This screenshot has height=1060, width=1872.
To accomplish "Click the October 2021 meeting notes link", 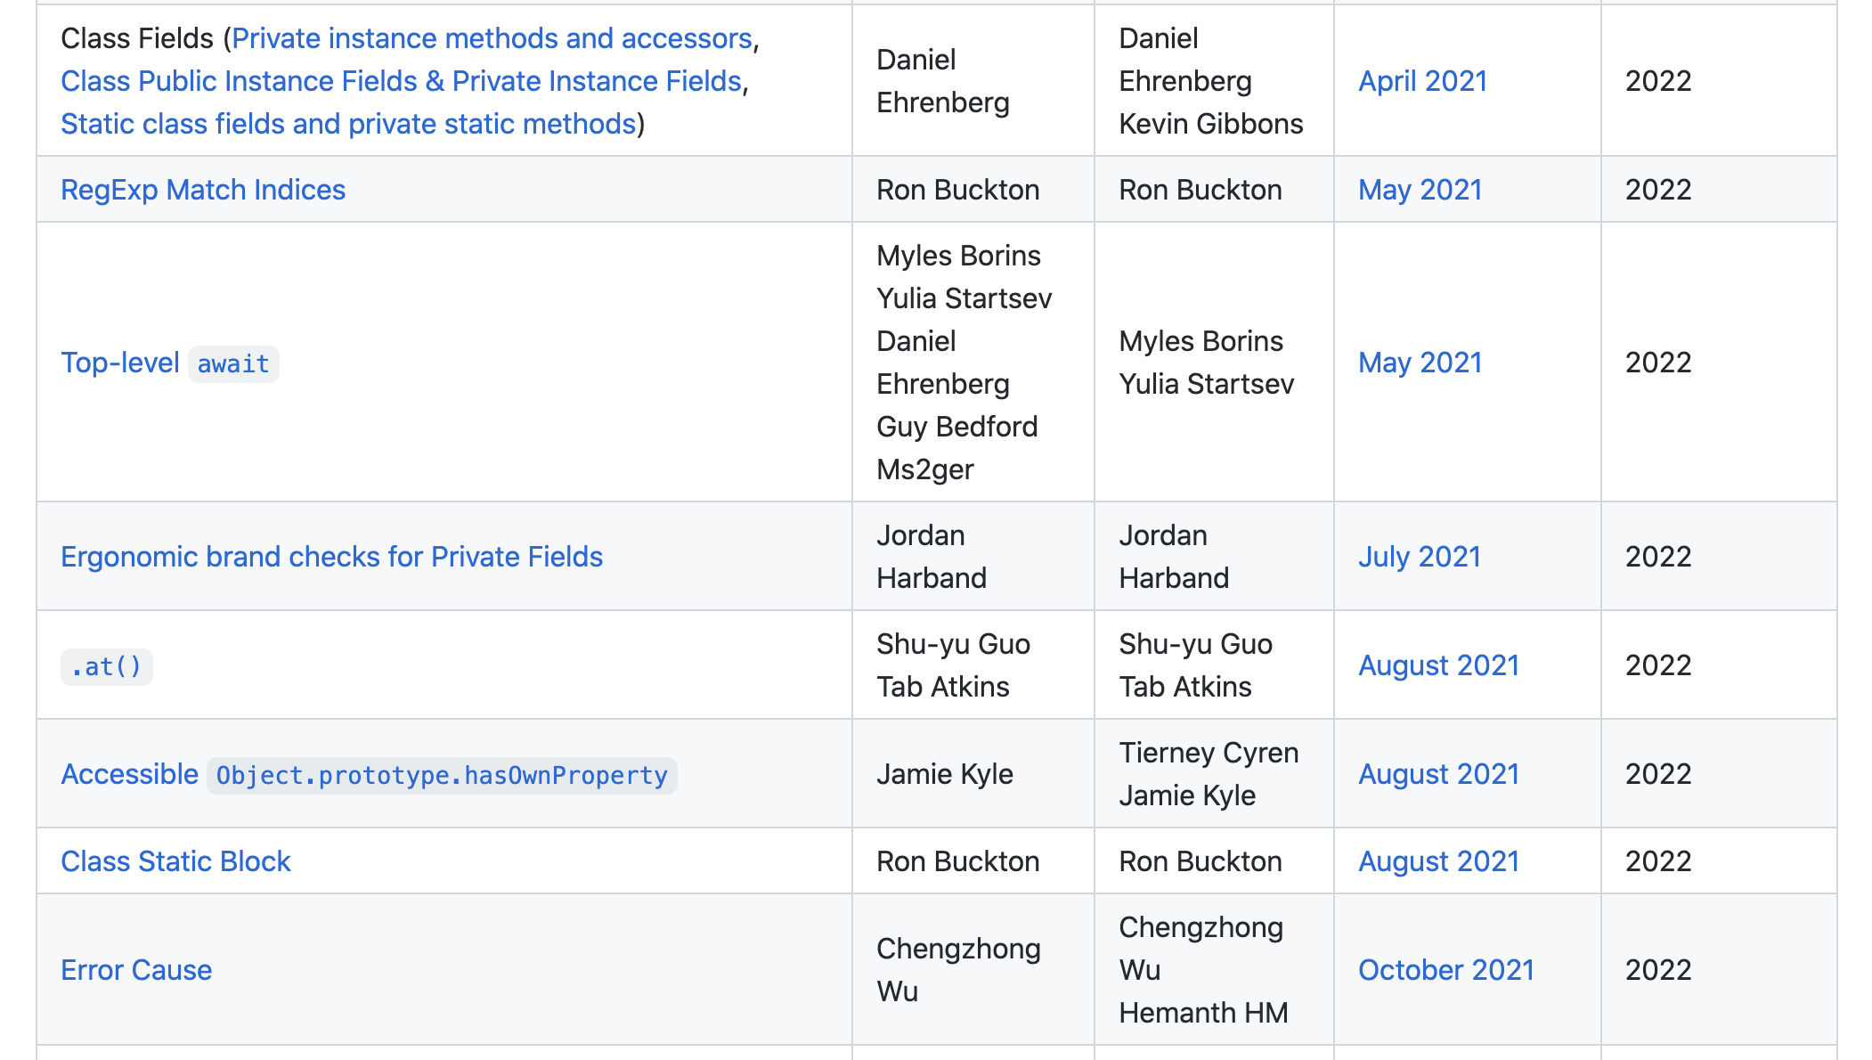I will [1445, 970].
